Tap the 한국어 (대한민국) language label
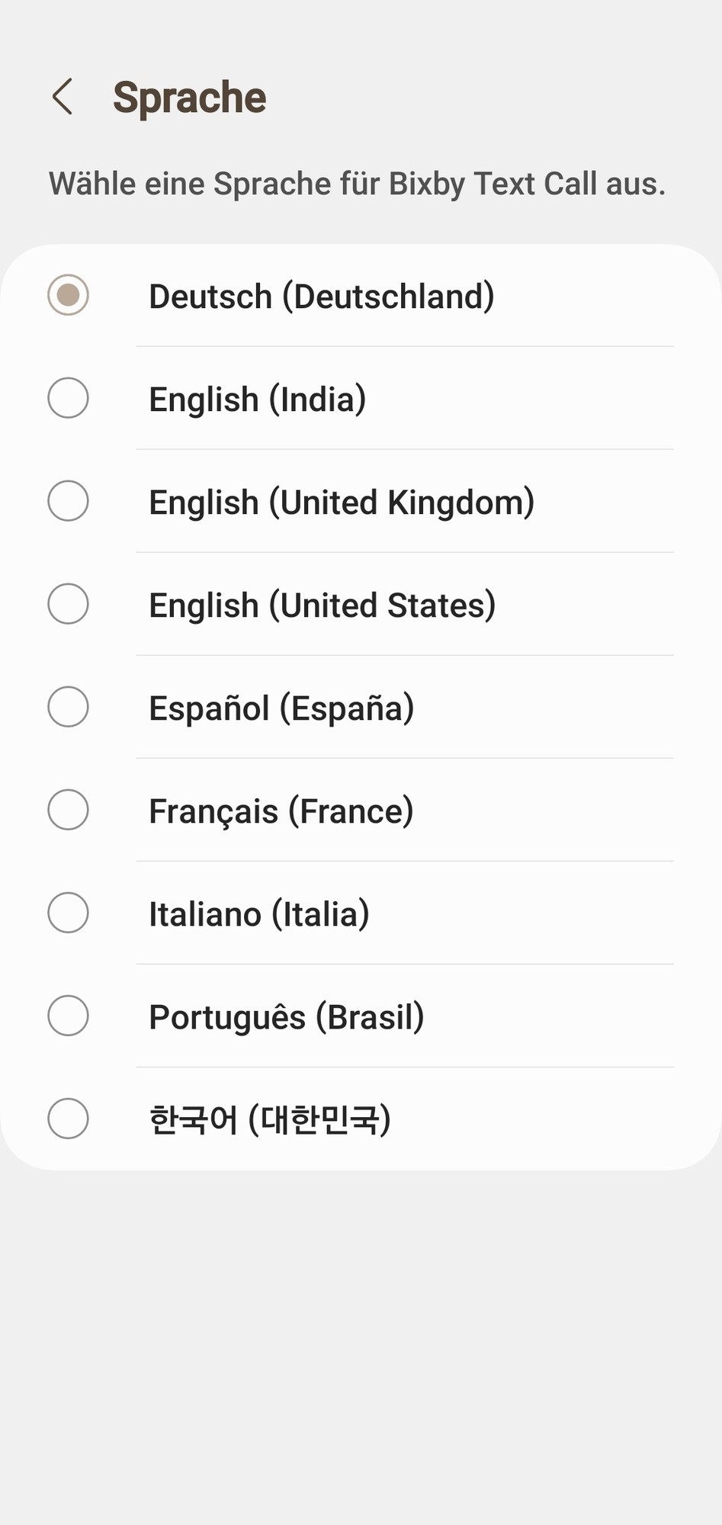The height and width of the screenshot is (1525, 722). tap(269, 1120)
